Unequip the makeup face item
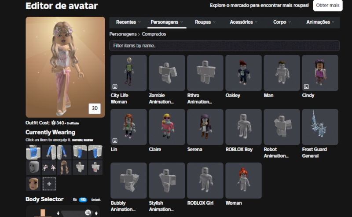352x217 pixels. tap(33, 184)
